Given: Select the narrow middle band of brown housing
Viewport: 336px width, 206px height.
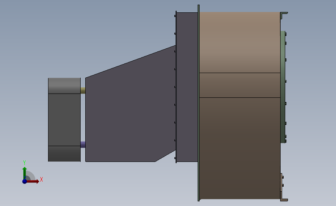Looking at the screenshot, I should click(240, 85).
